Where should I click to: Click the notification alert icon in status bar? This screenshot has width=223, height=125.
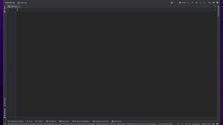click(217, 124)
